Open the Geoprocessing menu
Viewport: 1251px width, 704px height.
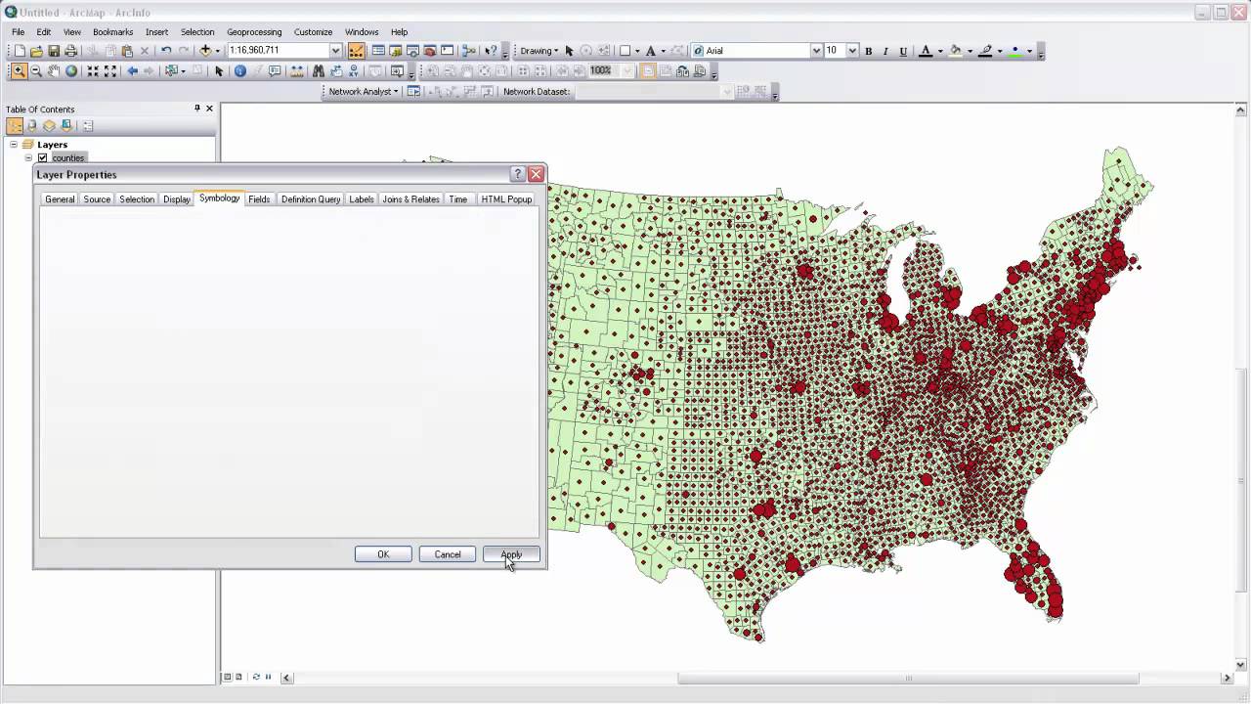pos(254,32)
